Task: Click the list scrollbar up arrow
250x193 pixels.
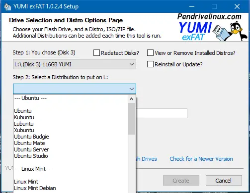Action: pos(132,99)
